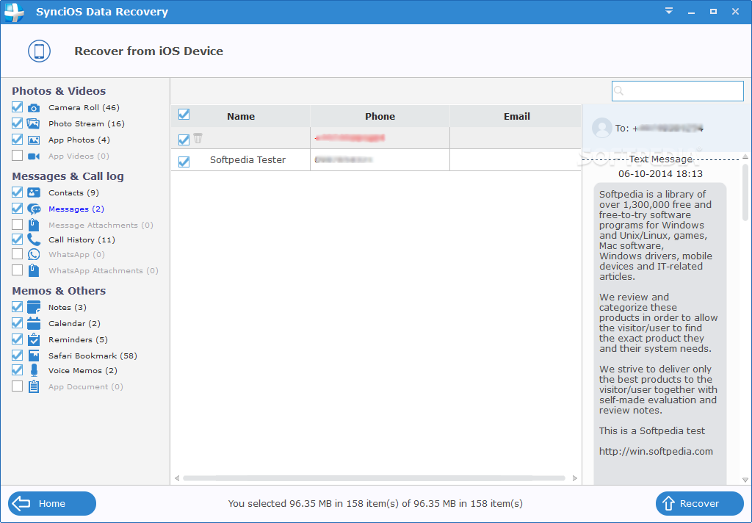
Task: Click the message preview scroll down arrow
Action: (x=745, y=480)
